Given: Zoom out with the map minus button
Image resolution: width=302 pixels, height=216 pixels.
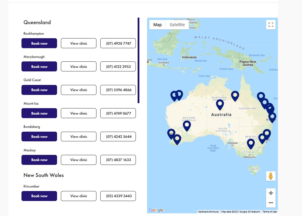Looking at the screenshot, I should 271,203.
